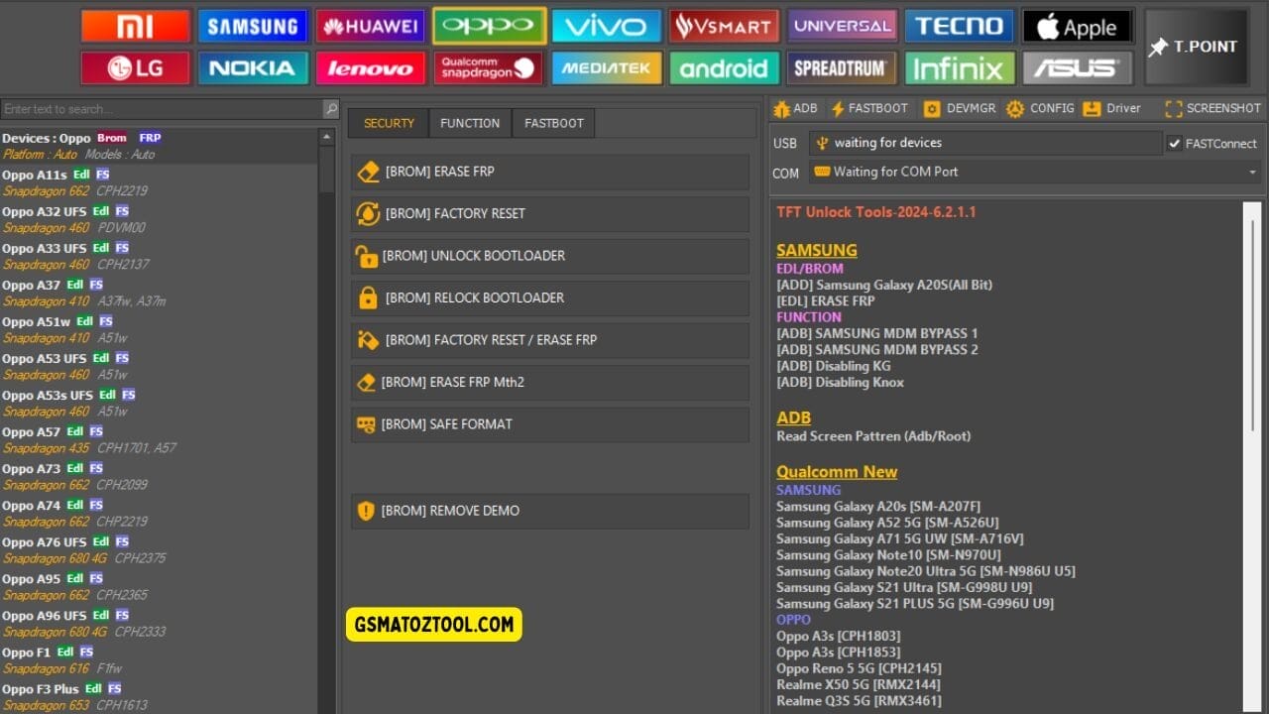Open the SECURITY tab
The image size is (1269, 714).
388,123
